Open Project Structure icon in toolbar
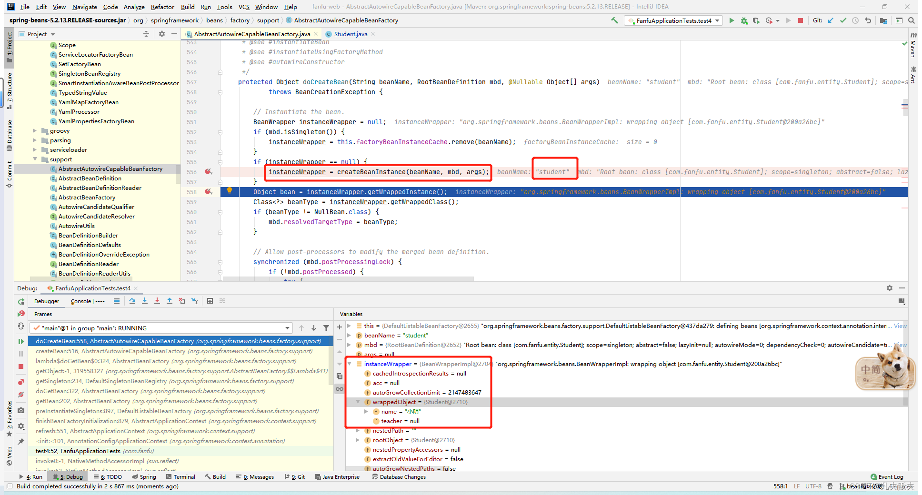The image size is (922, 495). pyautogui.click(x=883, y=20)
